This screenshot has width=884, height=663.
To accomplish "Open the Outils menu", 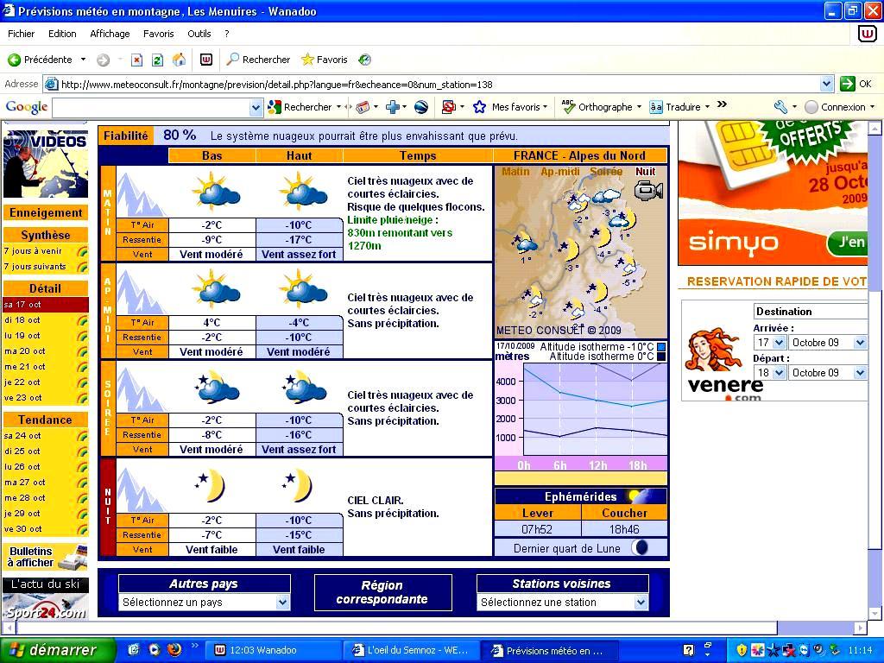I will 199,34.
